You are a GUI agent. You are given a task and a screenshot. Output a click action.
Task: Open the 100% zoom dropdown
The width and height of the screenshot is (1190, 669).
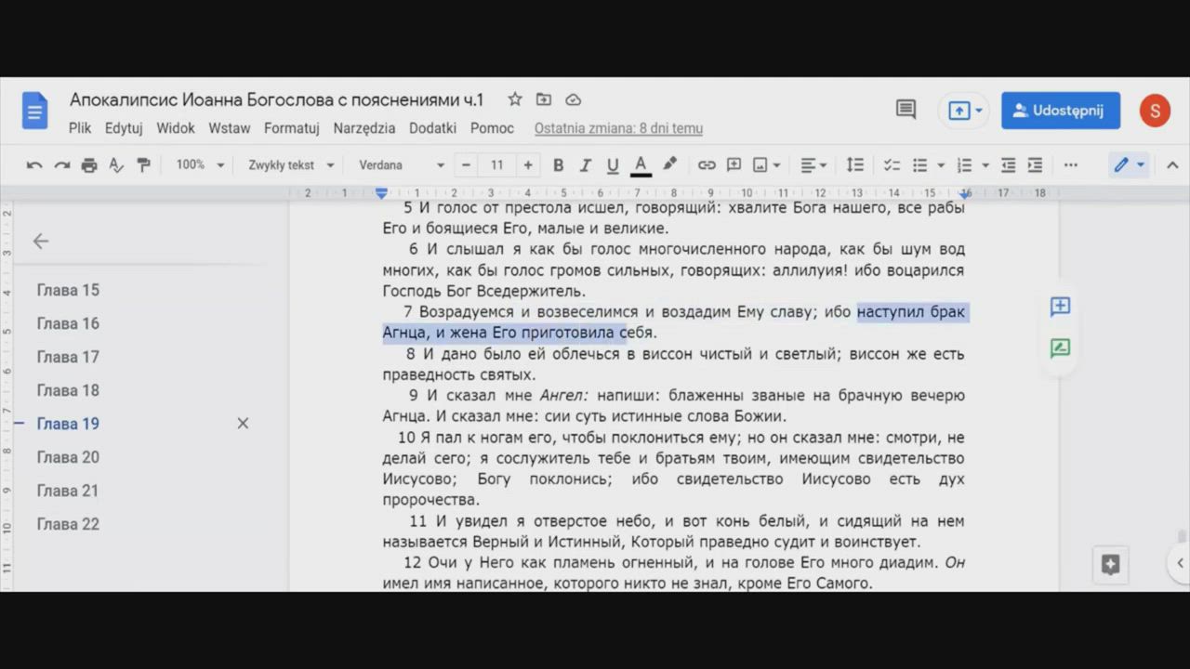[200, 165]
